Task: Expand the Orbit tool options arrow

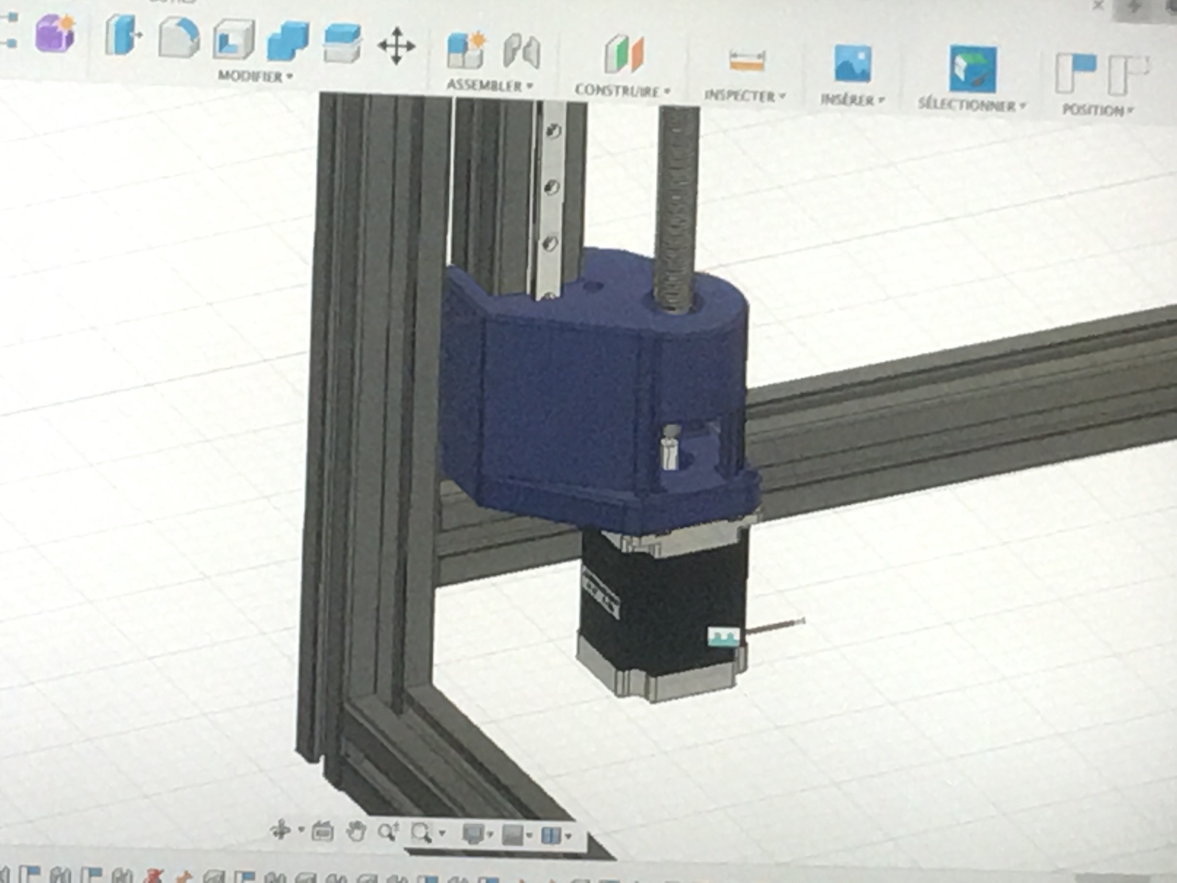Action: coord(301,831)
